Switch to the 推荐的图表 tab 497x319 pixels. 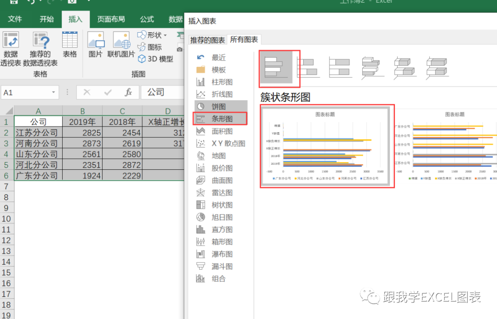[208, 39]
